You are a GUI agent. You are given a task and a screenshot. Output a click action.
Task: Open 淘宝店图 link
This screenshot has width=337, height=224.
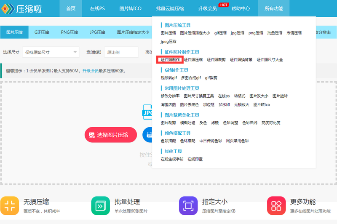(168, 104)
